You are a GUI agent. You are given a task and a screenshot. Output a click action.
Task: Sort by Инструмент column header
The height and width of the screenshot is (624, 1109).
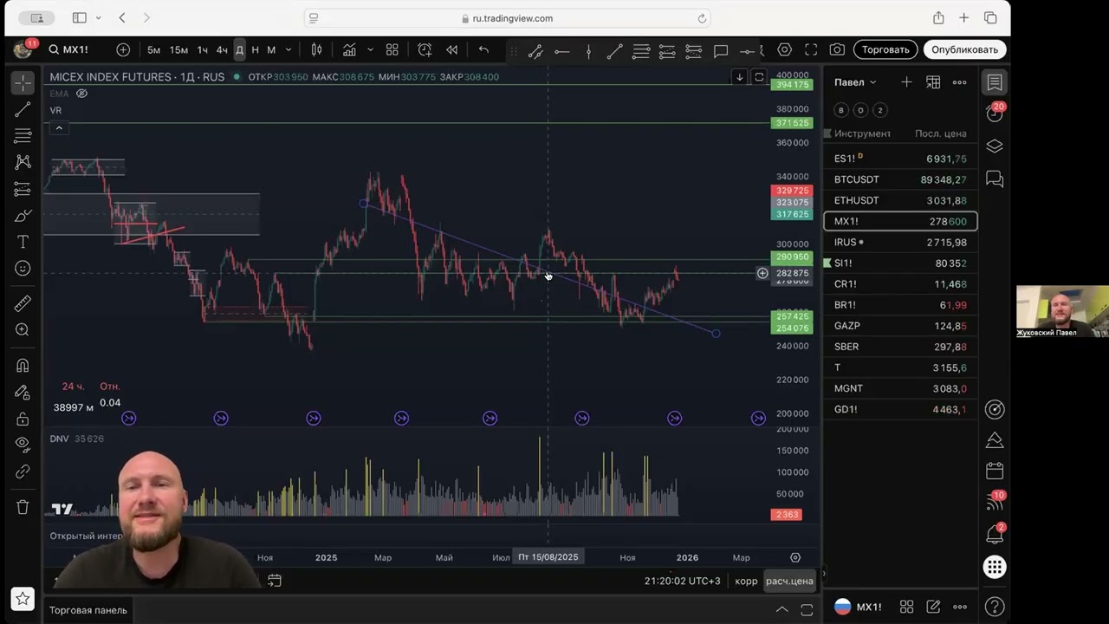pyautogui.click(x=862, y=133)
